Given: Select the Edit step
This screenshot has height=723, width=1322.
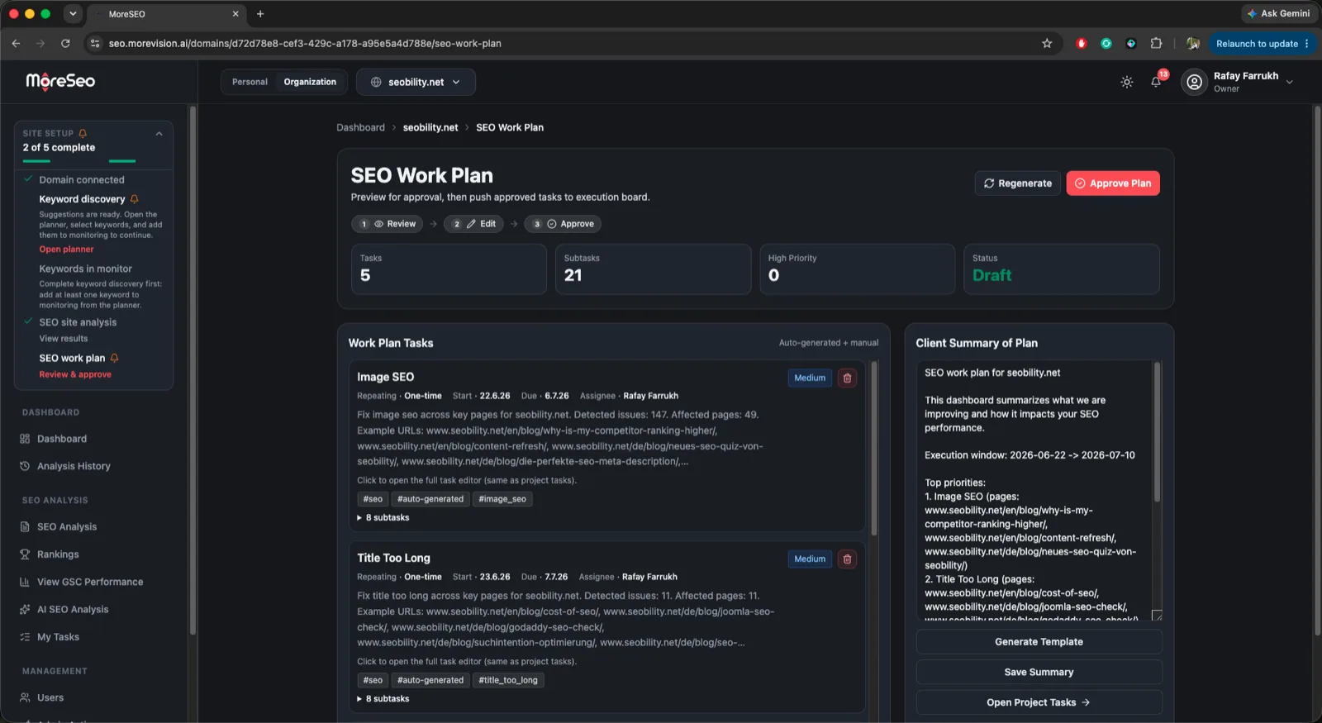Looking at the screenshot, I should [x=473, y=224].
